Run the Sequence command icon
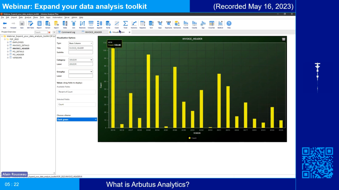 click(x=142, y=24)
